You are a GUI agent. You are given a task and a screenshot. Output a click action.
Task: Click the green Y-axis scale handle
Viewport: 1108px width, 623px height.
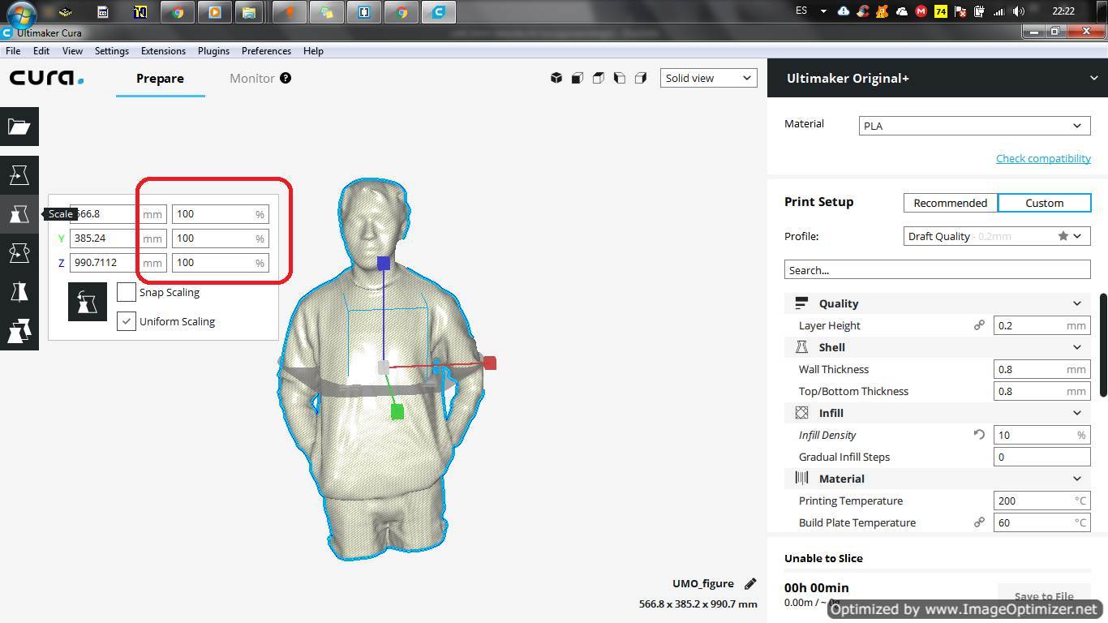[397, 412]
